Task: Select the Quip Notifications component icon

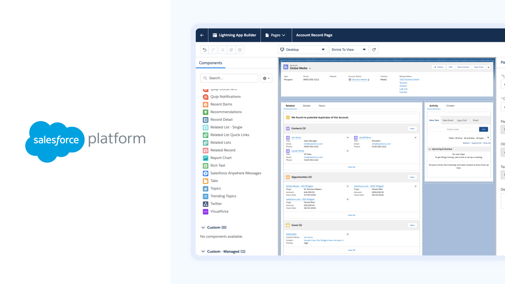Action: click(205, 97)
